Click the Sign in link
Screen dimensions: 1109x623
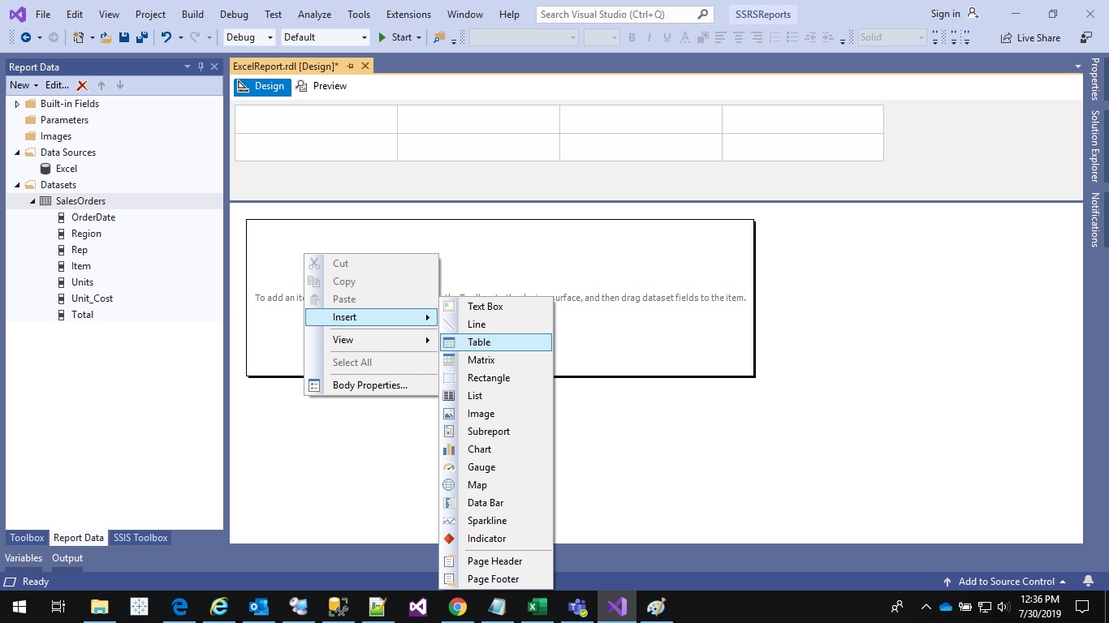coord(945,14)
